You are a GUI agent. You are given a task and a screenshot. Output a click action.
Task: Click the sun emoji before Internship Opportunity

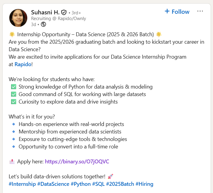(x=12, y=34)
